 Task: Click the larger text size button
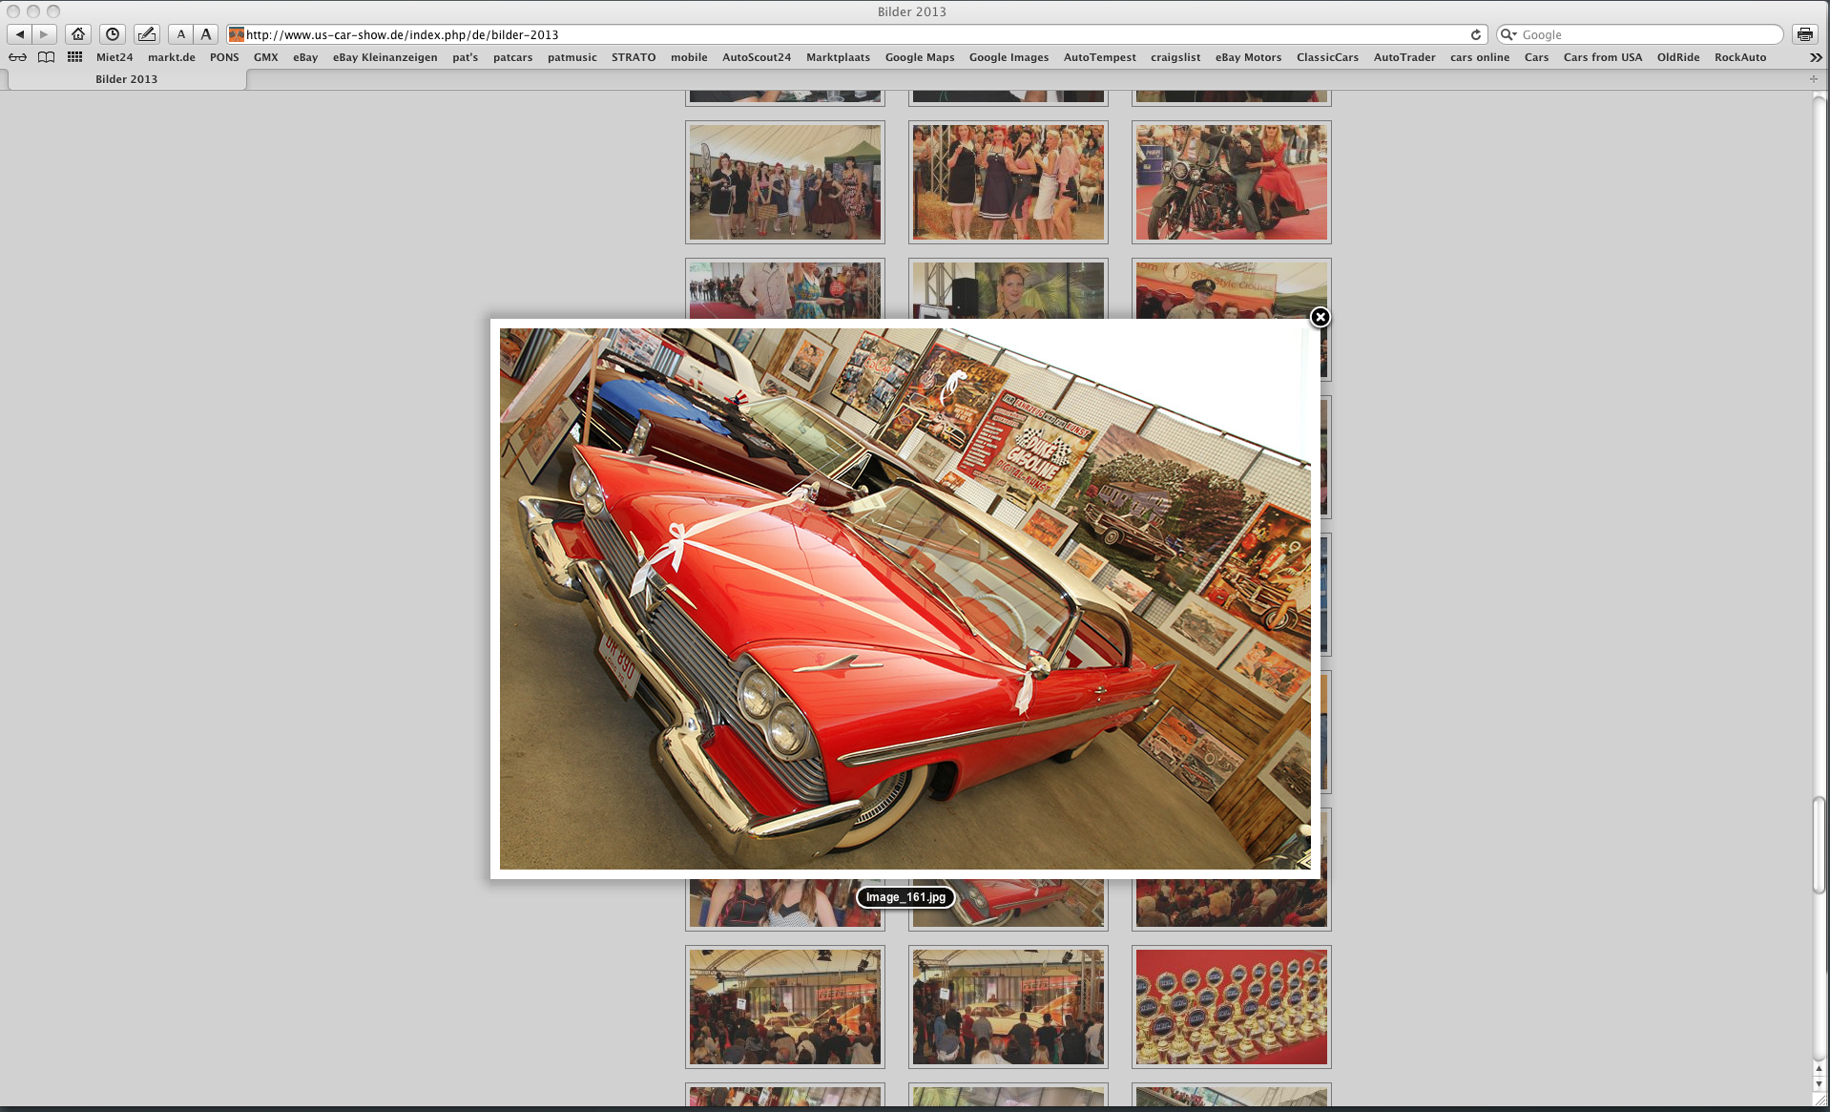coord(206,34)
